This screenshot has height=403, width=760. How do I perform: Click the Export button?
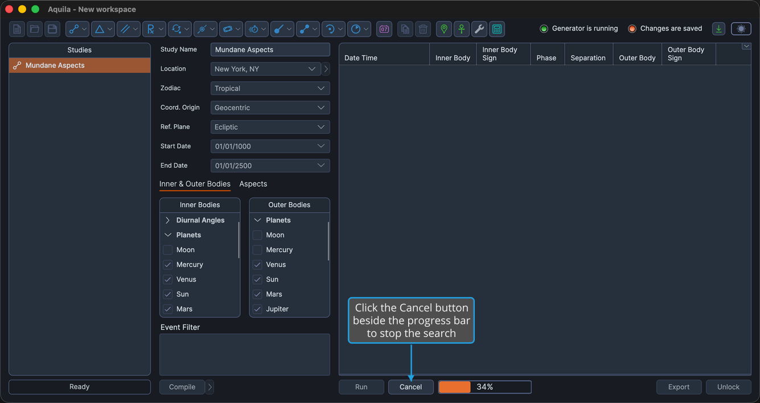click(679, 387)
